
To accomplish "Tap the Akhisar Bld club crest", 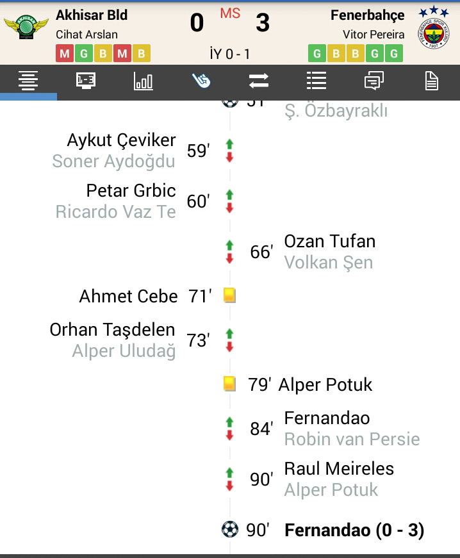I will pos(26,27).
